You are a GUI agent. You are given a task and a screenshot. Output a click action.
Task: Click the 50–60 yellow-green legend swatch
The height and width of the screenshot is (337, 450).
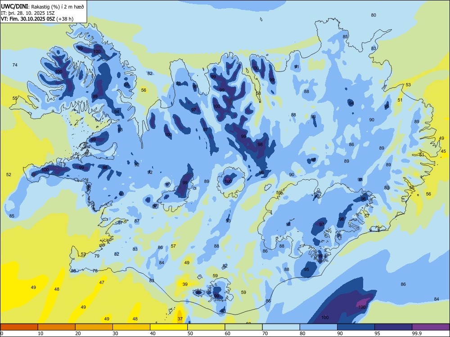[x=206, y=327]
